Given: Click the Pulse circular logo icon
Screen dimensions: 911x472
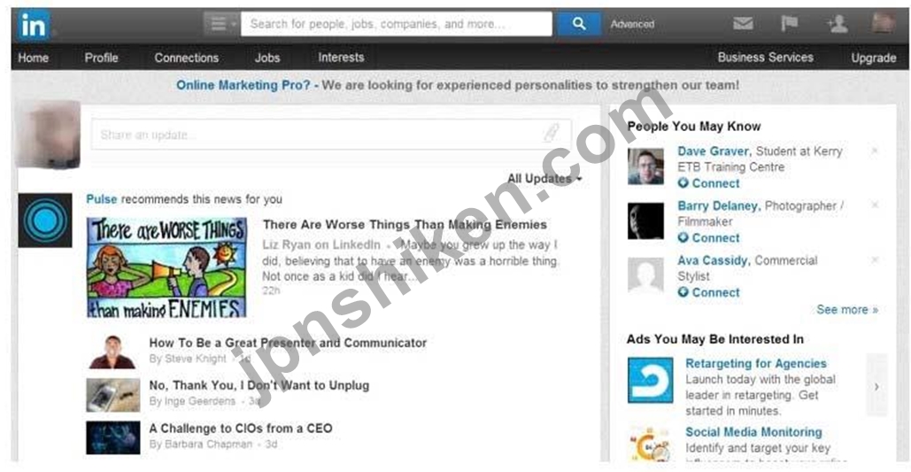Looking at the screenshot, I should (45, 221).
